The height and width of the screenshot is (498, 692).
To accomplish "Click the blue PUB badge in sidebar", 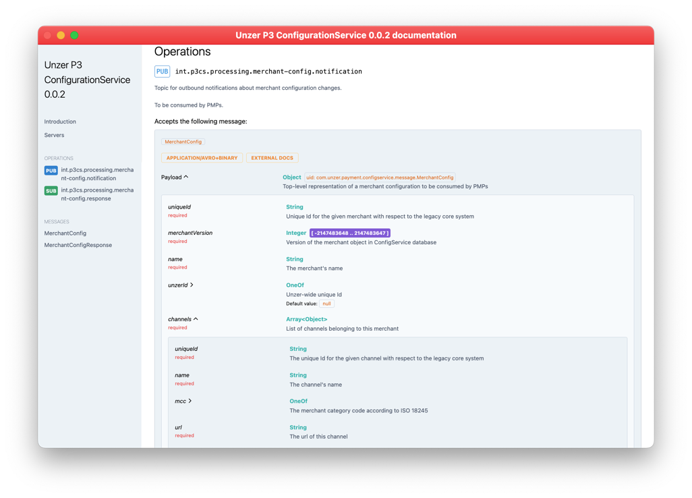I will tap(51, 171).
